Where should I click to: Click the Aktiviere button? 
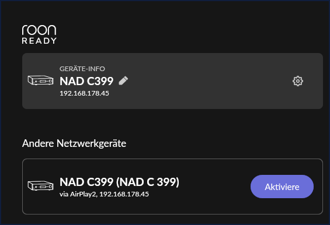[x=282, y=187]
